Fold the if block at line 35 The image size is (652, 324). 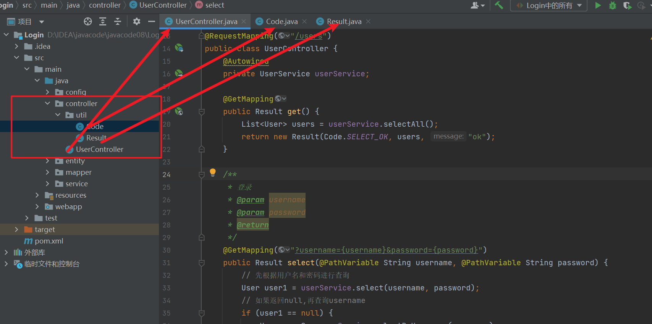[202, 313]
